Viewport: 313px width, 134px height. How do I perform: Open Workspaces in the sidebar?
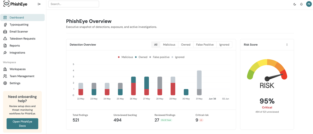pos(22,69)
